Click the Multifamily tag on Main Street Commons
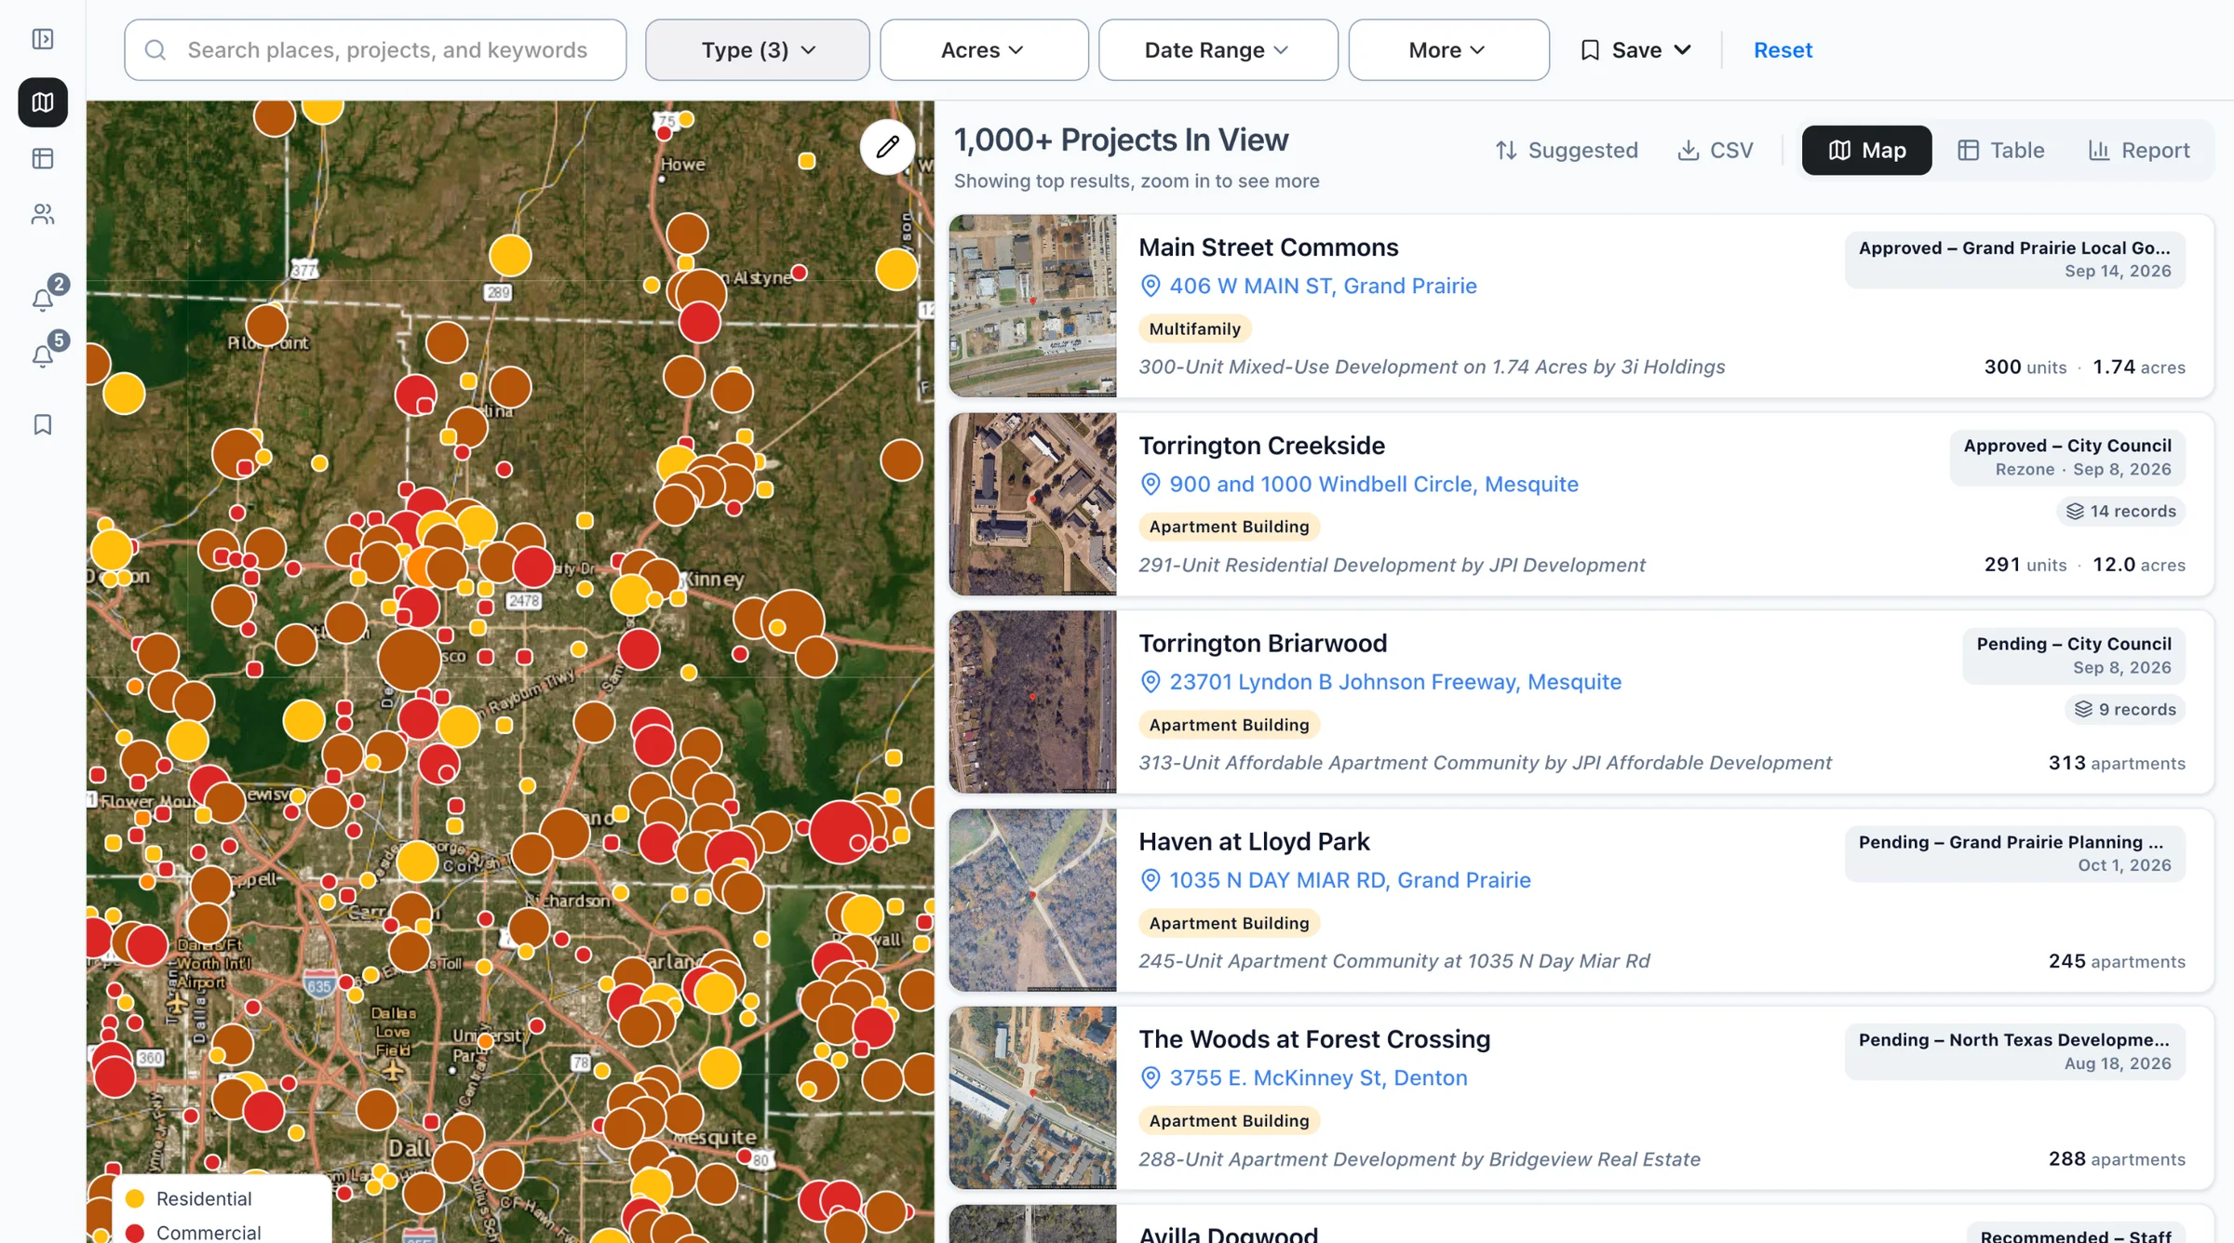 [1194, 329]
